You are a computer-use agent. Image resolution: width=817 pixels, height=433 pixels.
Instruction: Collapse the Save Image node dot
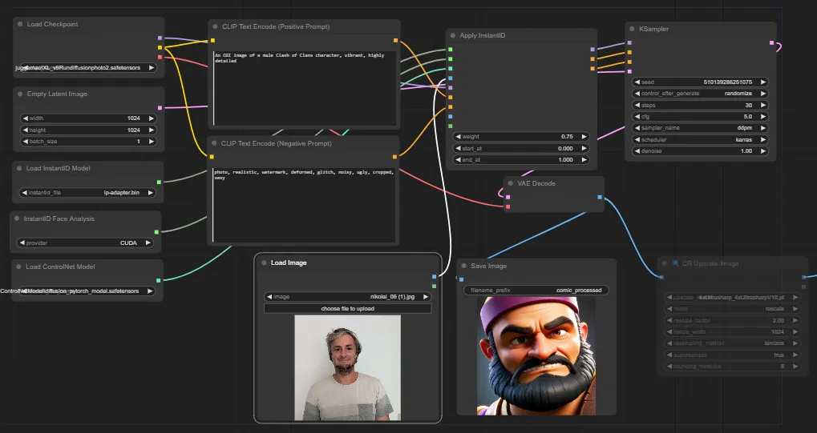tap(464, 266)
